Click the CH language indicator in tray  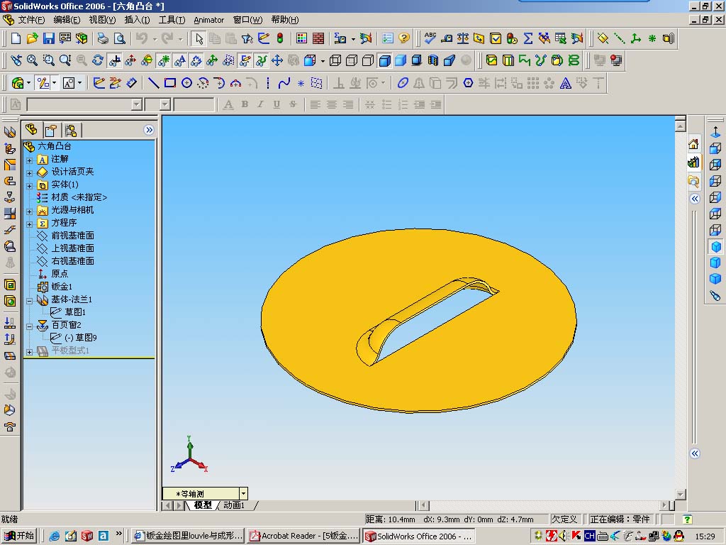pos(589,536)
